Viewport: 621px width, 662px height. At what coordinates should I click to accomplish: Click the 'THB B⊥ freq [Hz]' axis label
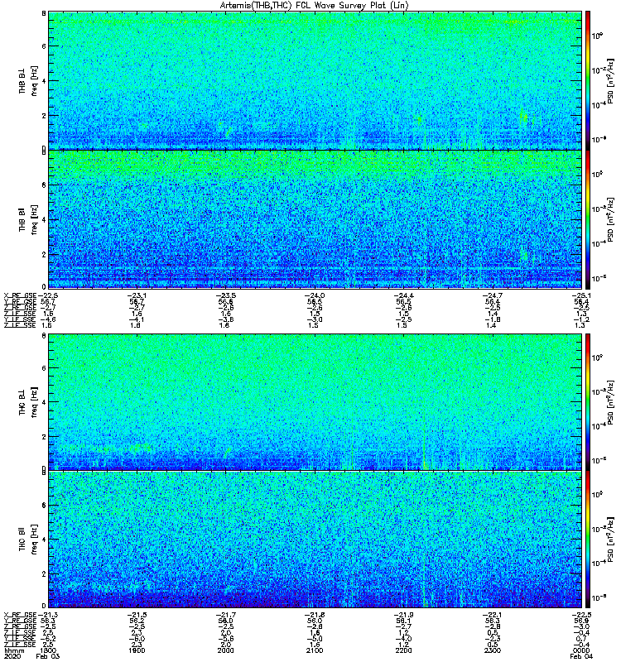(x=28, y=80)
